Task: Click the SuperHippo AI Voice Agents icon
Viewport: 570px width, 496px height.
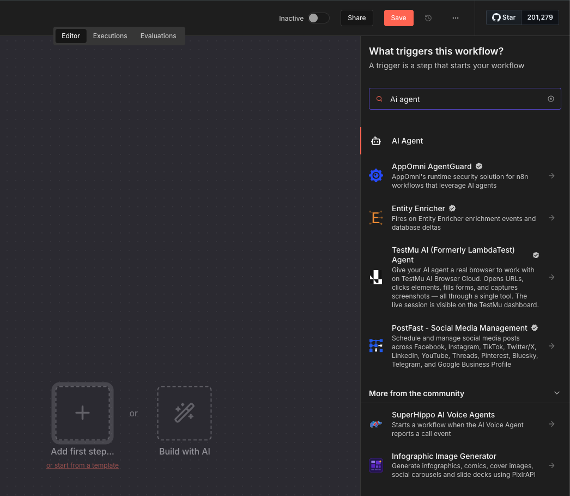Action: coord(376,424)
